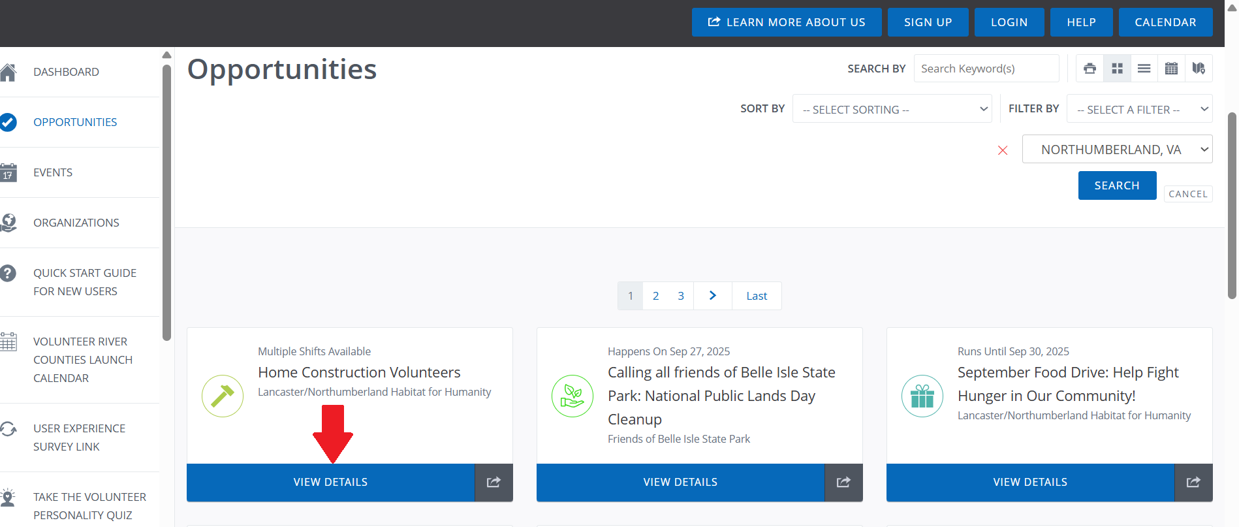Click the plant-in-hand icon for Belle Isle cleanup

click(x=572, y=396)
